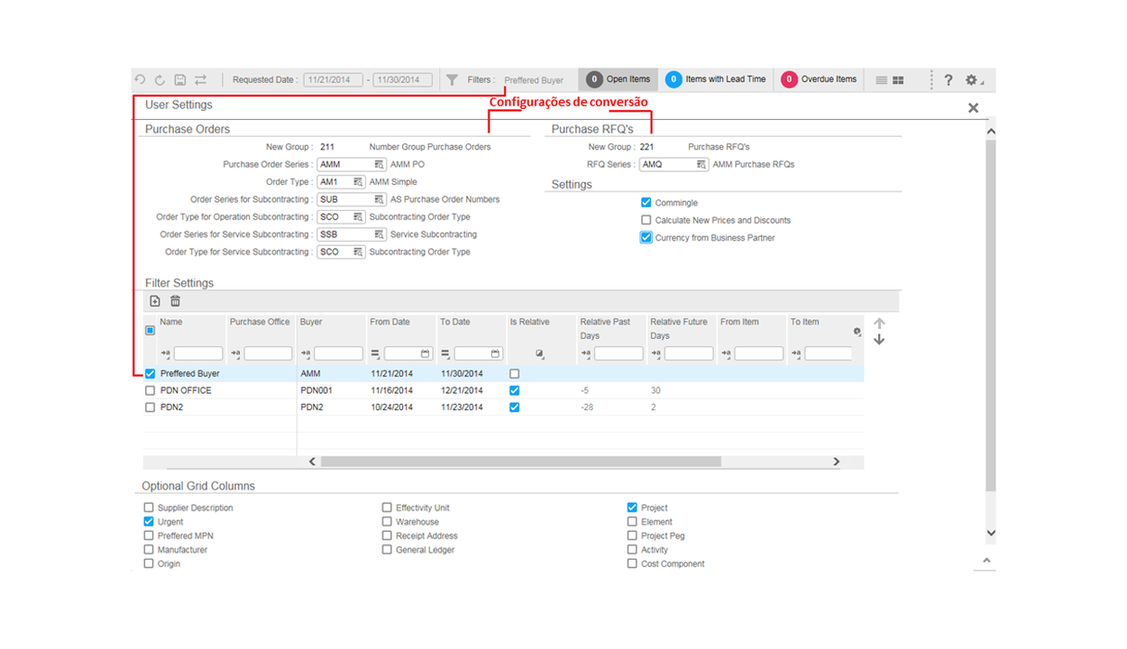Click the grid's horizontal scrollbar
The width and height of the screenshot is (1127, 649).
pos(520,462)
